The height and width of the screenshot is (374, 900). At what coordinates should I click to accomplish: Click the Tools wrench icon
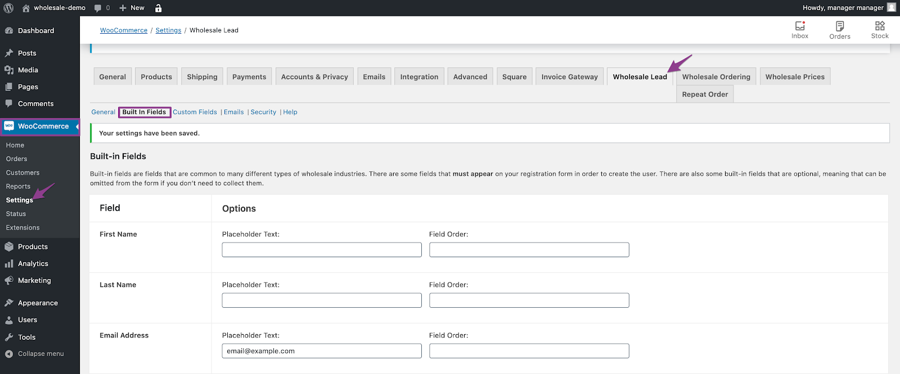click(9, 337)
